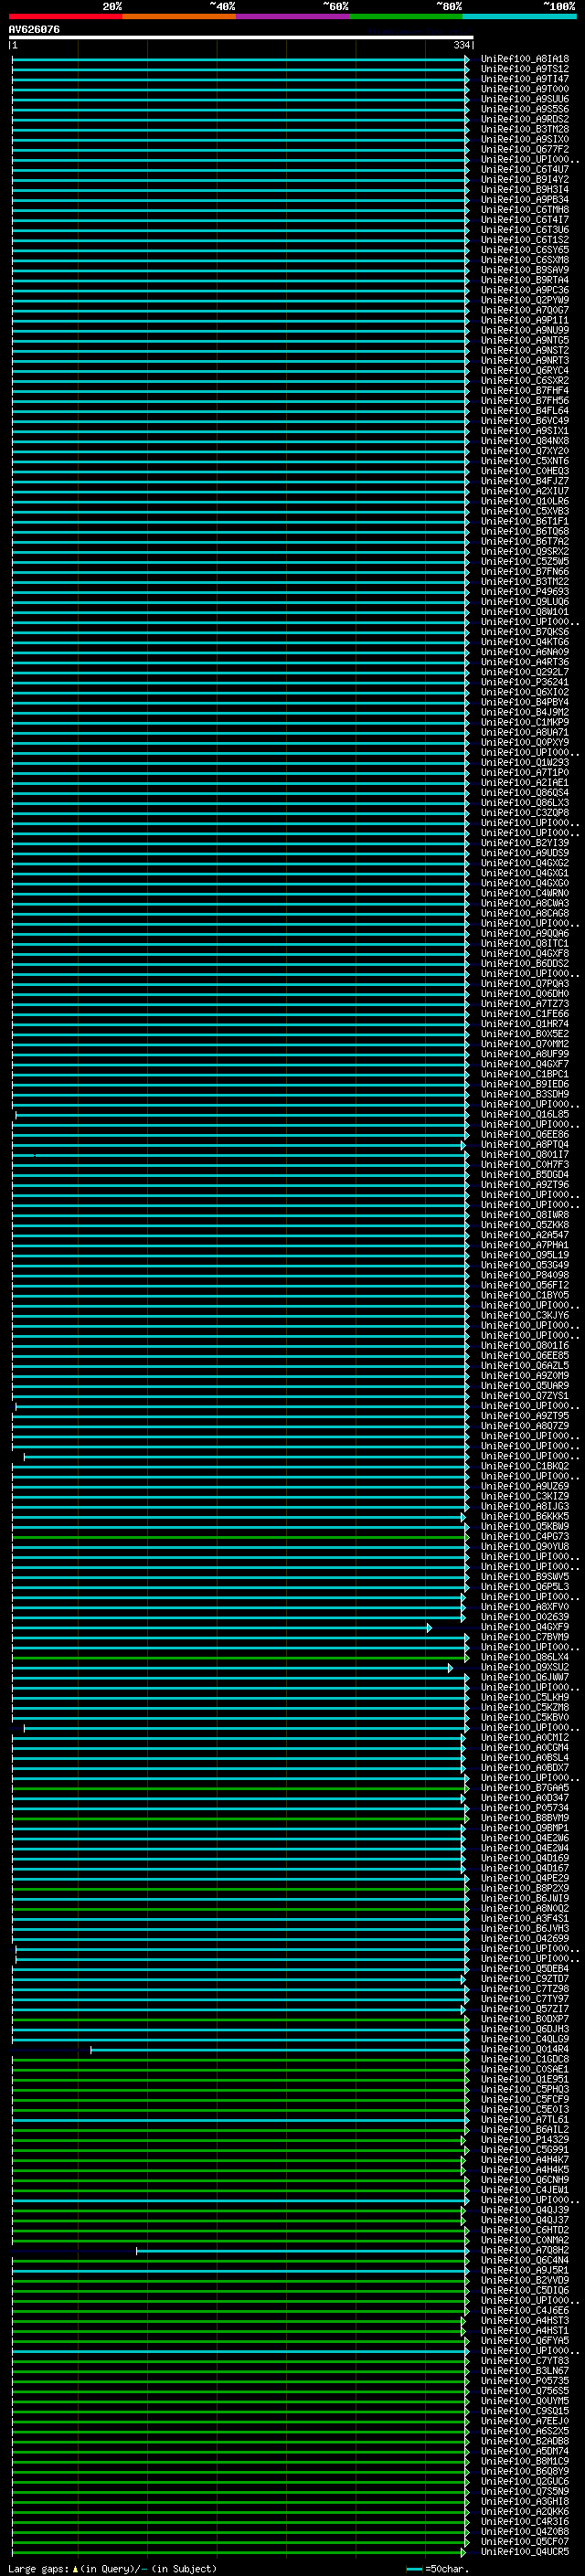Click label UniRef100_Q8IWR8
Viewport: 585px width, 2576px height.
pyautogui.click(x=525, y=1215)
